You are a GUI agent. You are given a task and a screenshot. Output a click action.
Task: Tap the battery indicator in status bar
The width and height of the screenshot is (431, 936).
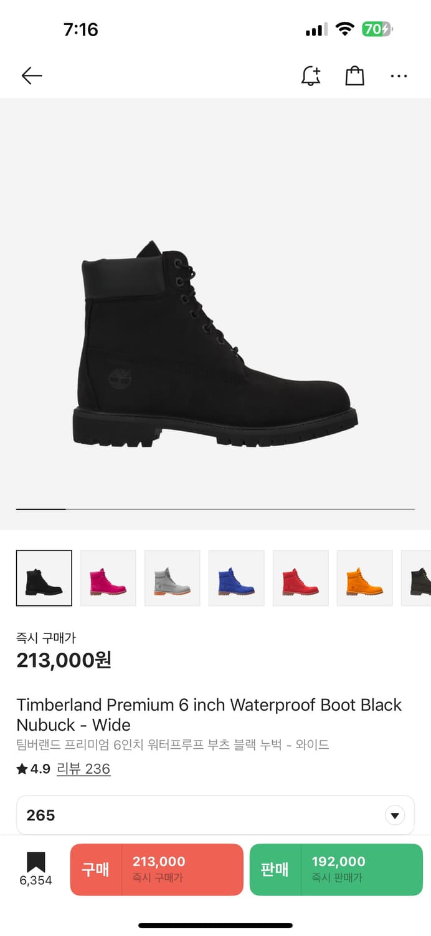pyautogui.click(x=377, y=29)
